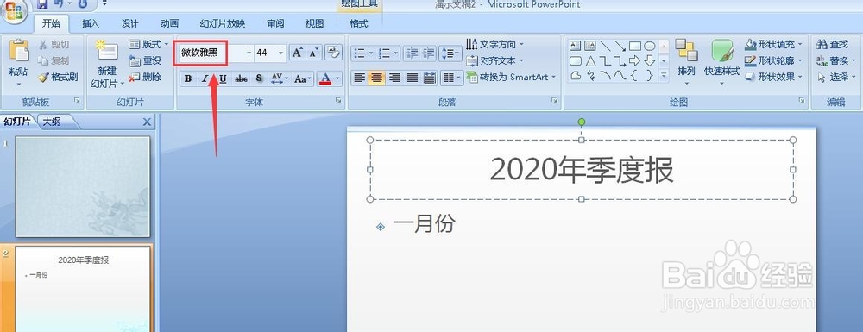Delete the slide using 删除
The image size is (863, 332).
(145, 78)
